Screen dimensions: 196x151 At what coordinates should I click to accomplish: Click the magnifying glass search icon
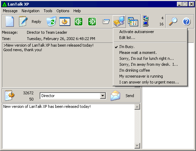173,22
